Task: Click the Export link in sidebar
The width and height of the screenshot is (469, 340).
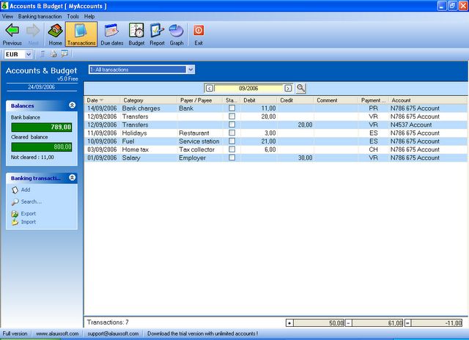Action: coord(29,213)
